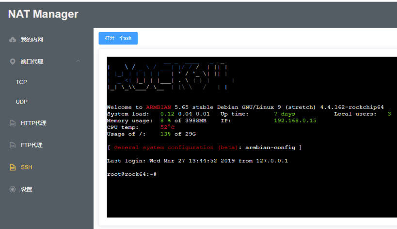Click the 打开一个ssh button
Screen dimensions: 397x229
coord(118,38)
